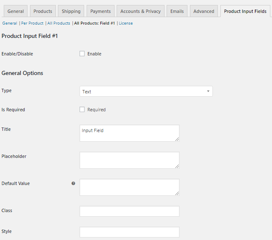Go to the Shipping tab
272x240 pixels.
click(x=71, y=11)
